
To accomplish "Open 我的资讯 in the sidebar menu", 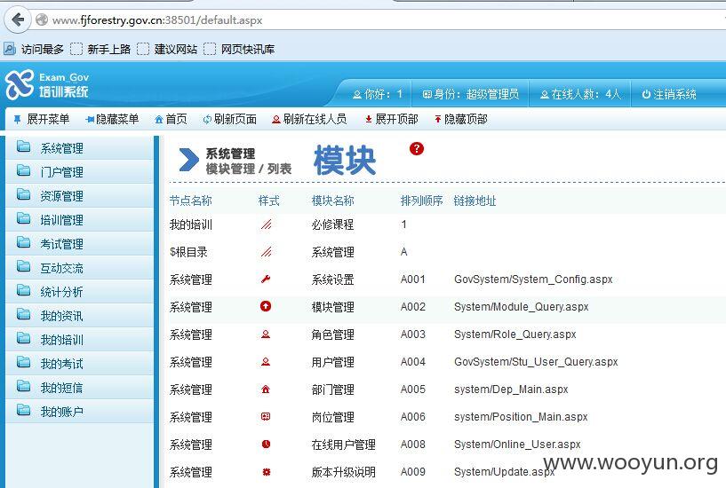I will [x=79, y=316].
